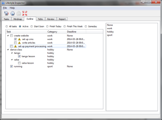Screen dimensions: 162x120
Task: Collapse the salsa tree node
Action: [12, 60]
